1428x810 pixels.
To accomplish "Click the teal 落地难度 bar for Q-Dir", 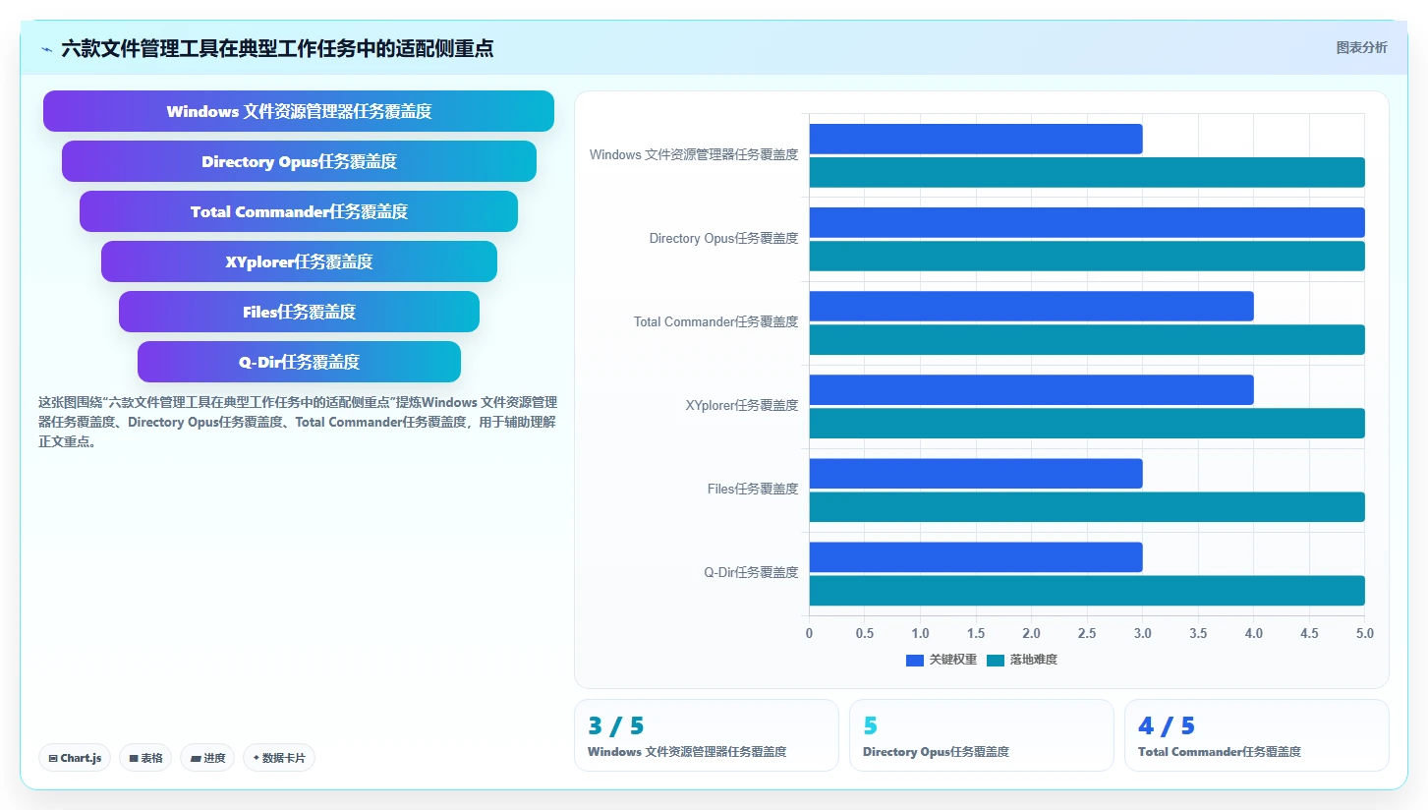I will [1087, 590].
